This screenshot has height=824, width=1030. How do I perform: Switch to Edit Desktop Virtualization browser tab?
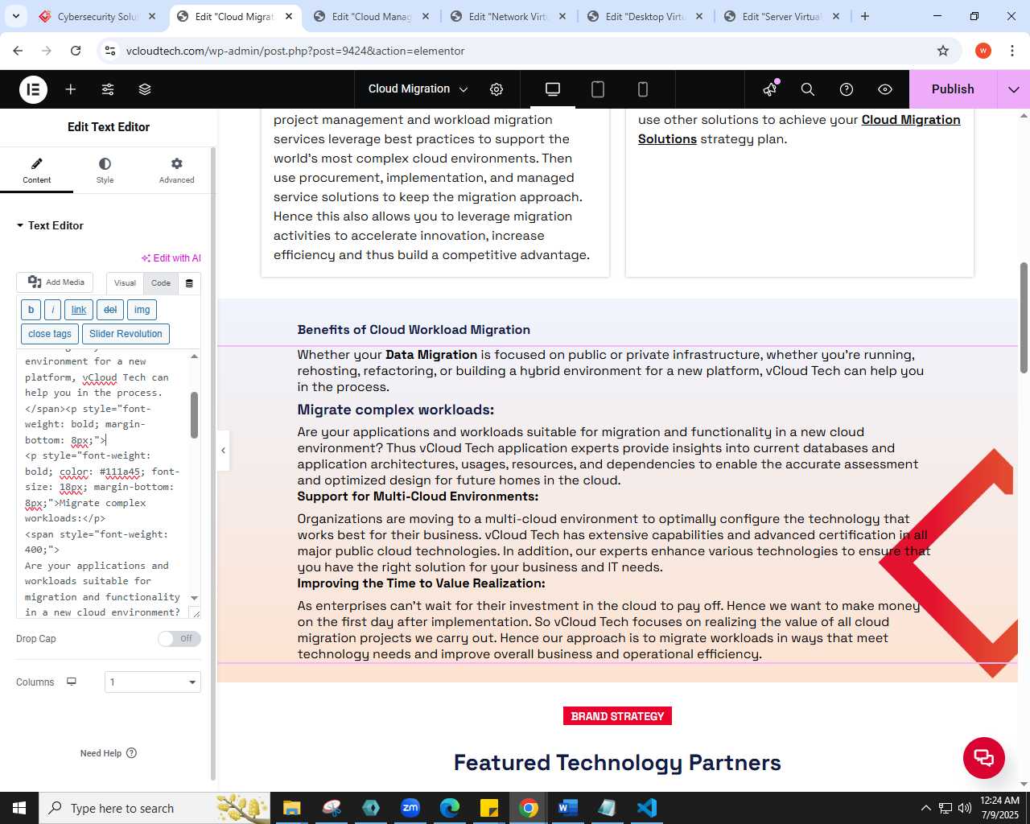645,16
